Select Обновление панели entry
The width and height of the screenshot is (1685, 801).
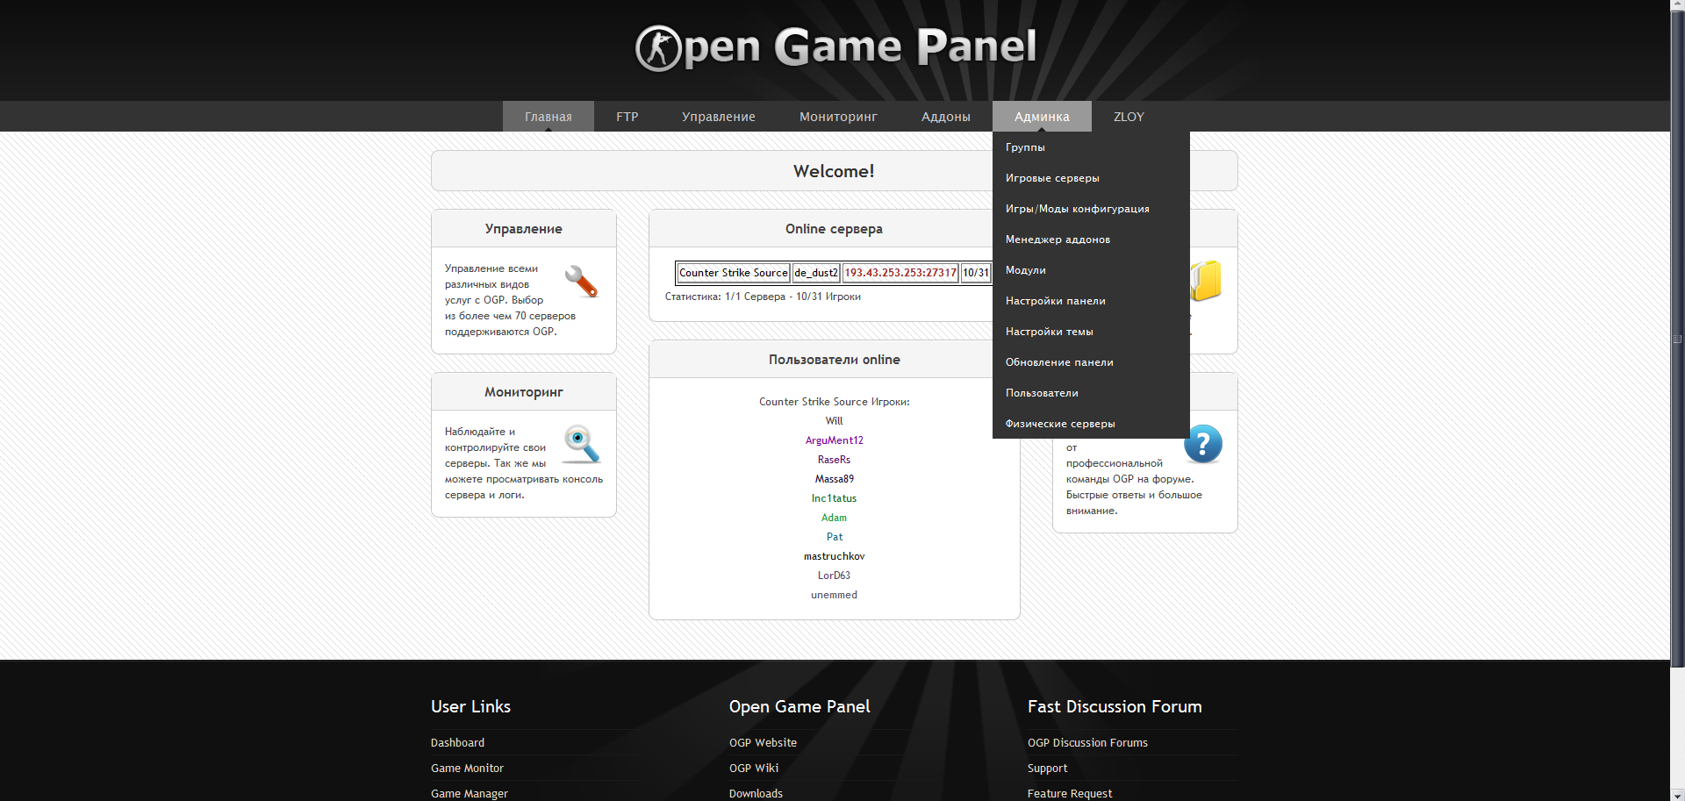(1091, 362)
